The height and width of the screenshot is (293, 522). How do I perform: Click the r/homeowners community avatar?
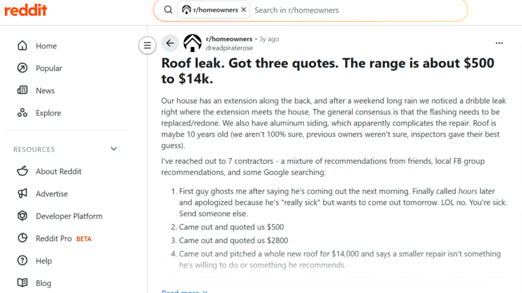click(x=192, y=43)
